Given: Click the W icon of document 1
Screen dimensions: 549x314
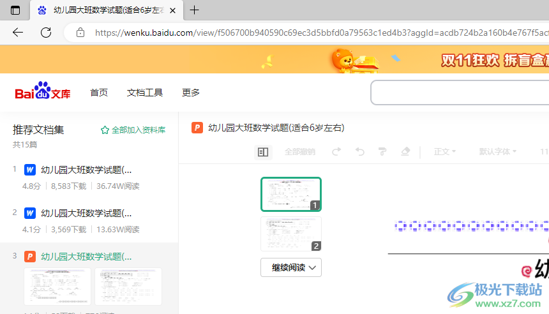Looking at the screenshot, I should click(x=30, y=170).
